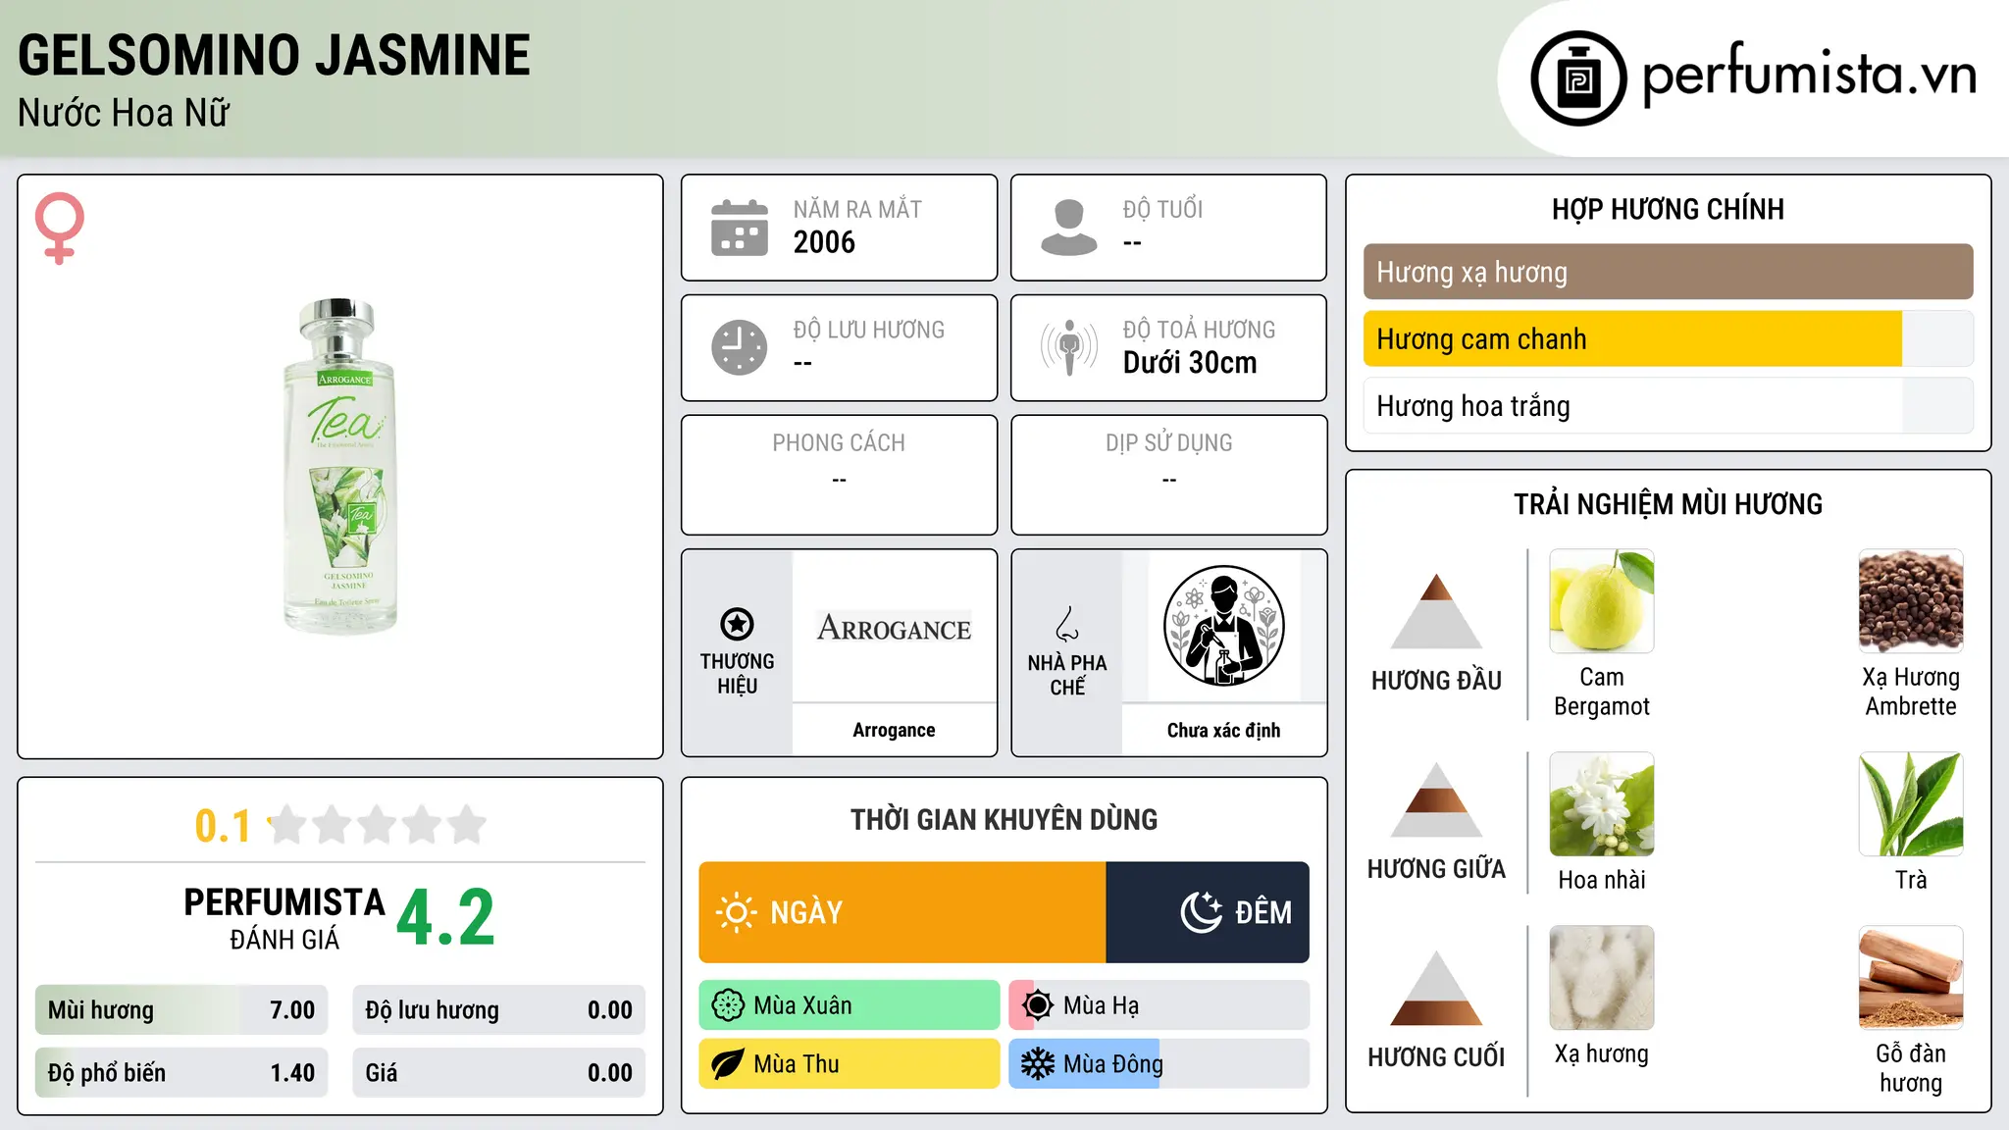Screen dimensions: 2009x1130
Task: Click the Hương xạ hương accord bar
Action: tap(1669, 272)
